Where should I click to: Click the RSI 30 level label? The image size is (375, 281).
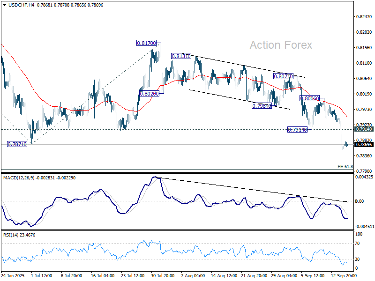pos(357,259)
